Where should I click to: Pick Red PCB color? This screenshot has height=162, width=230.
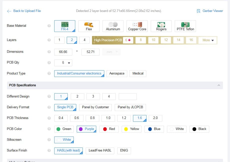tap(109, 129)
